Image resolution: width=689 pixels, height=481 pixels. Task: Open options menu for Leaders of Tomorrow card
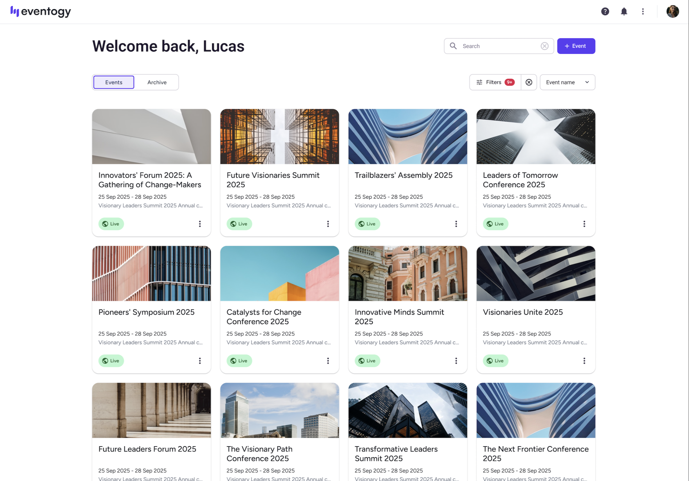pos(584,224)
